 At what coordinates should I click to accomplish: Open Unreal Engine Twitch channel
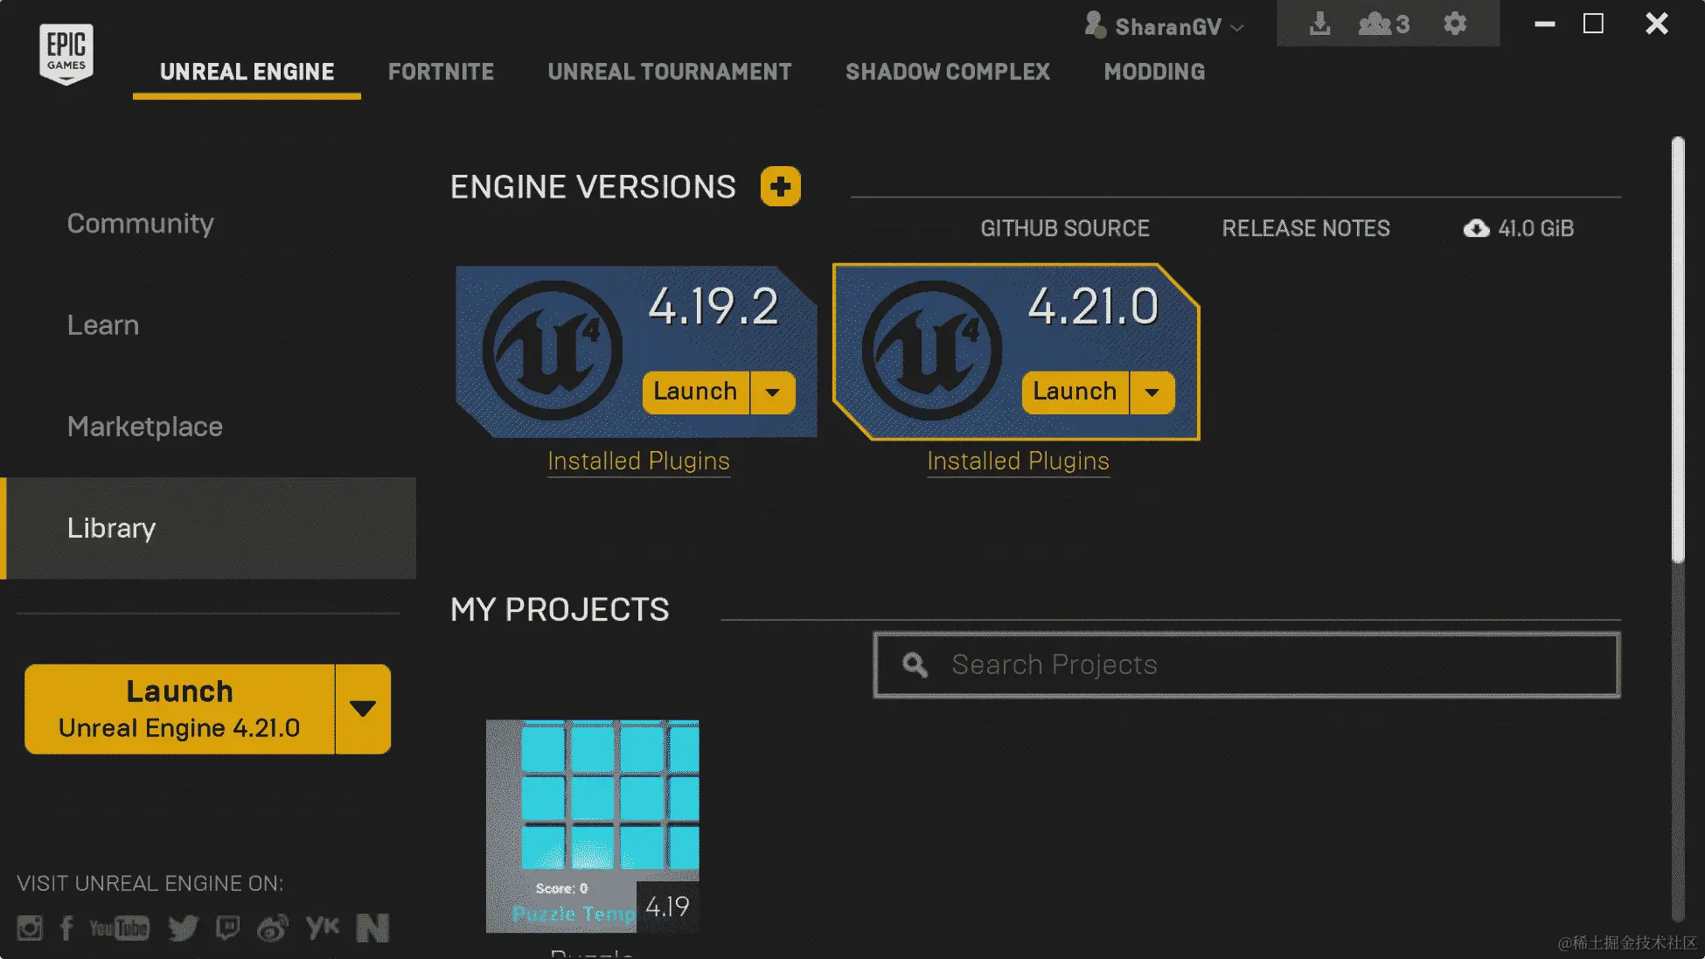pyautogui.click(x=227, y=928)
